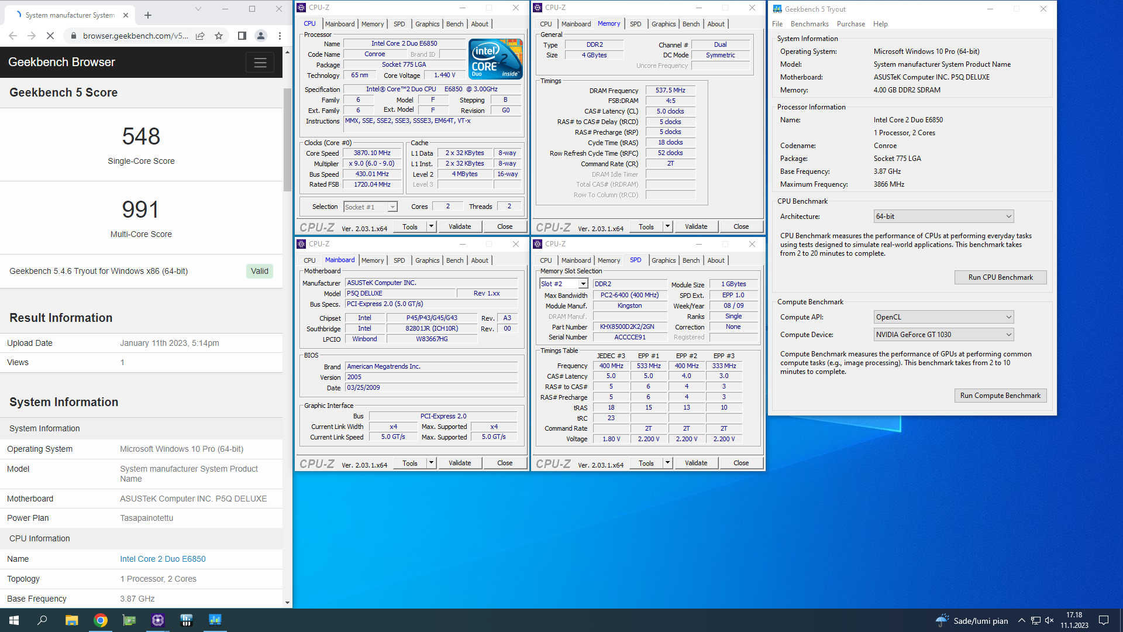Click the browser page vertical scrollbar
1123x632 pixels.
(287, 140)
